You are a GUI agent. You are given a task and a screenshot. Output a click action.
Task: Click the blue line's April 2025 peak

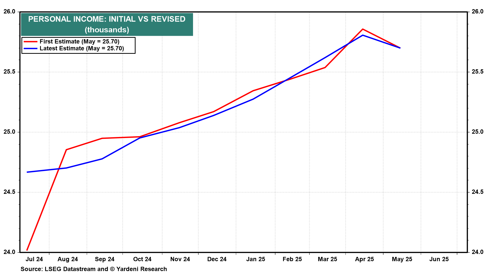[363, 35]
